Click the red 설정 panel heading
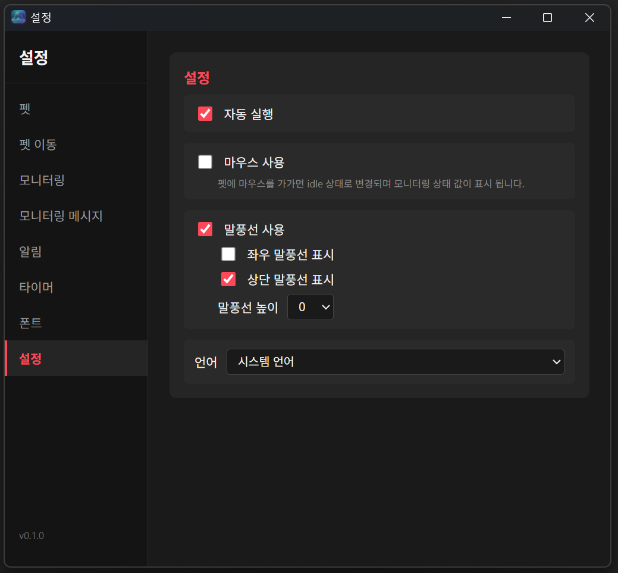Image resolution: width=618 pixels, height=573 pixels. 197,78
